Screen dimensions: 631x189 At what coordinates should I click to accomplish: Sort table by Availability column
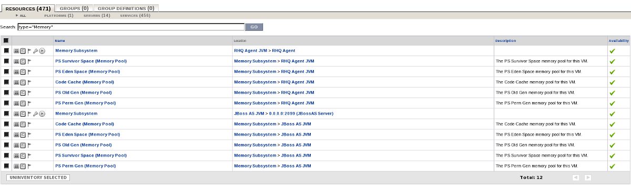618,40
